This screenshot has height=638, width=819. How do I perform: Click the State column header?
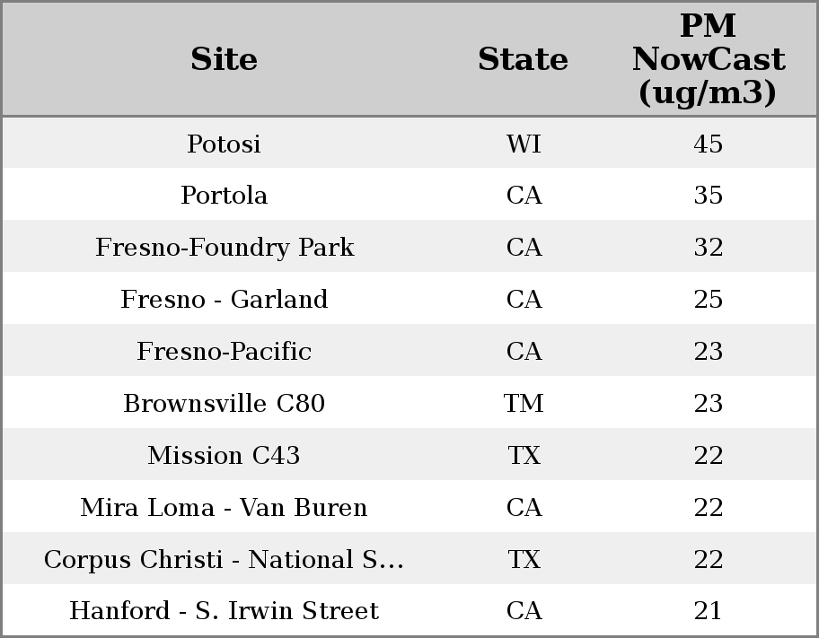(523, 59)
